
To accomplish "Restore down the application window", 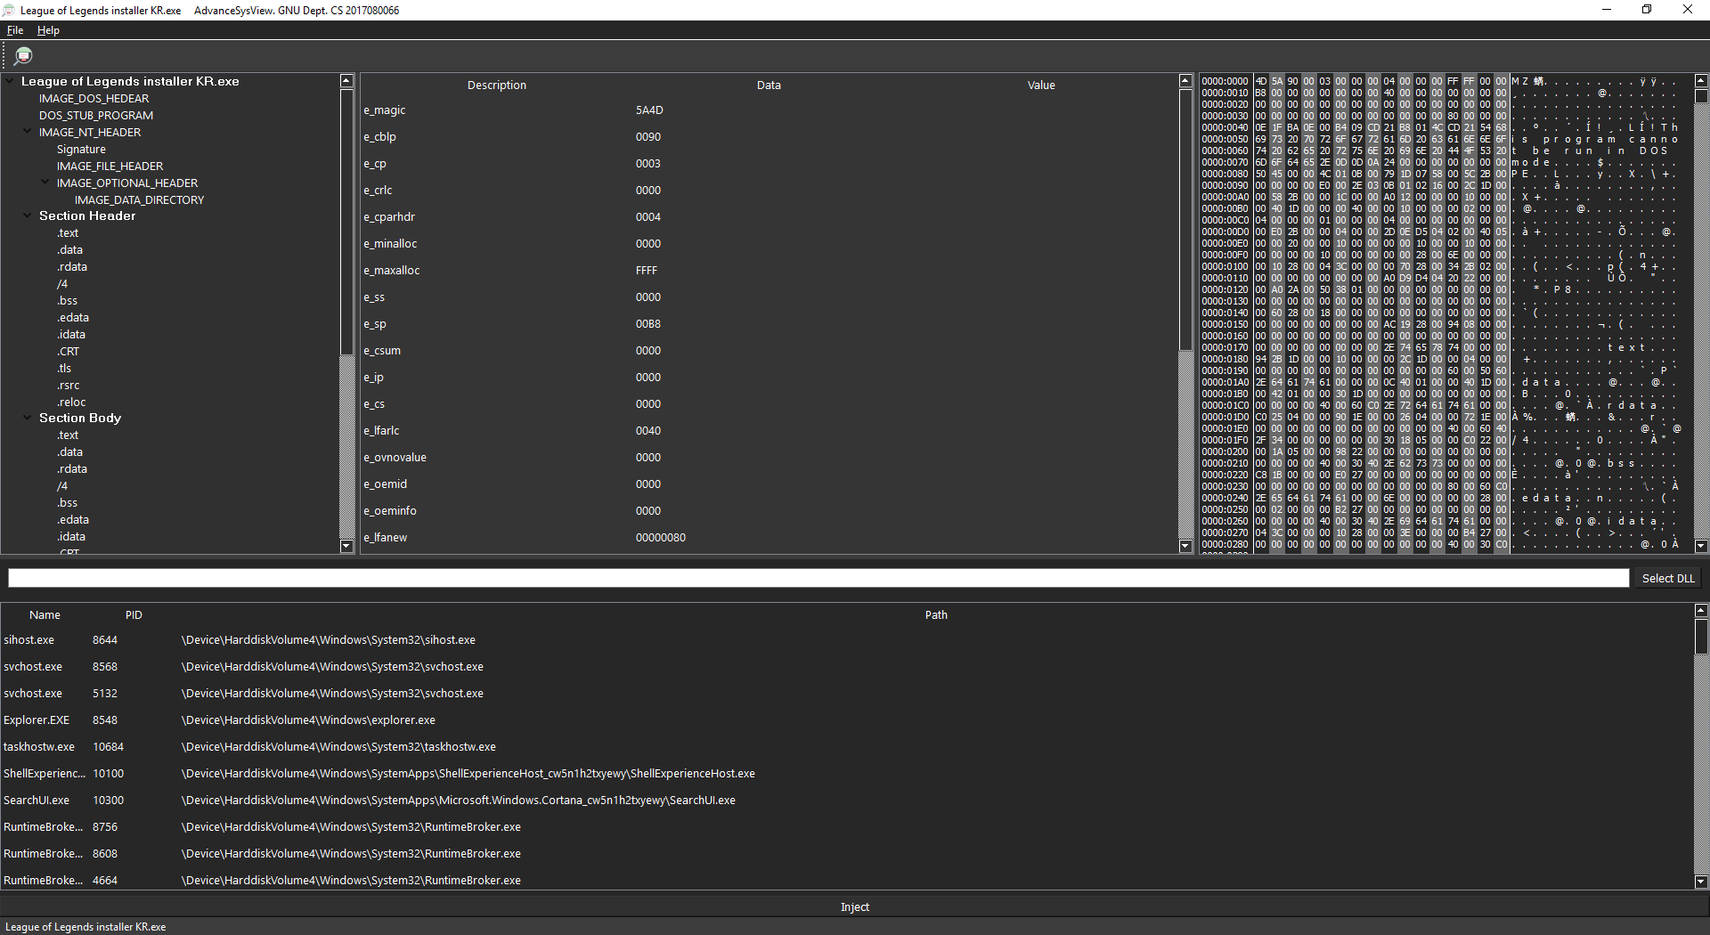I will coord(1647,10).
